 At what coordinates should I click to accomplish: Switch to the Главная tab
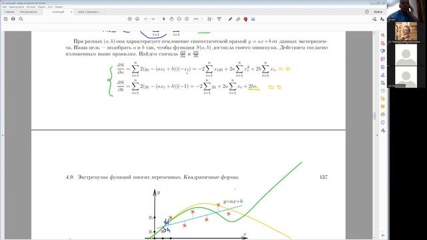(x=9, y=12)
